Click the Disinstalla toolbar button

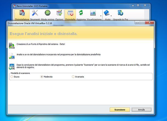[70, 15]
